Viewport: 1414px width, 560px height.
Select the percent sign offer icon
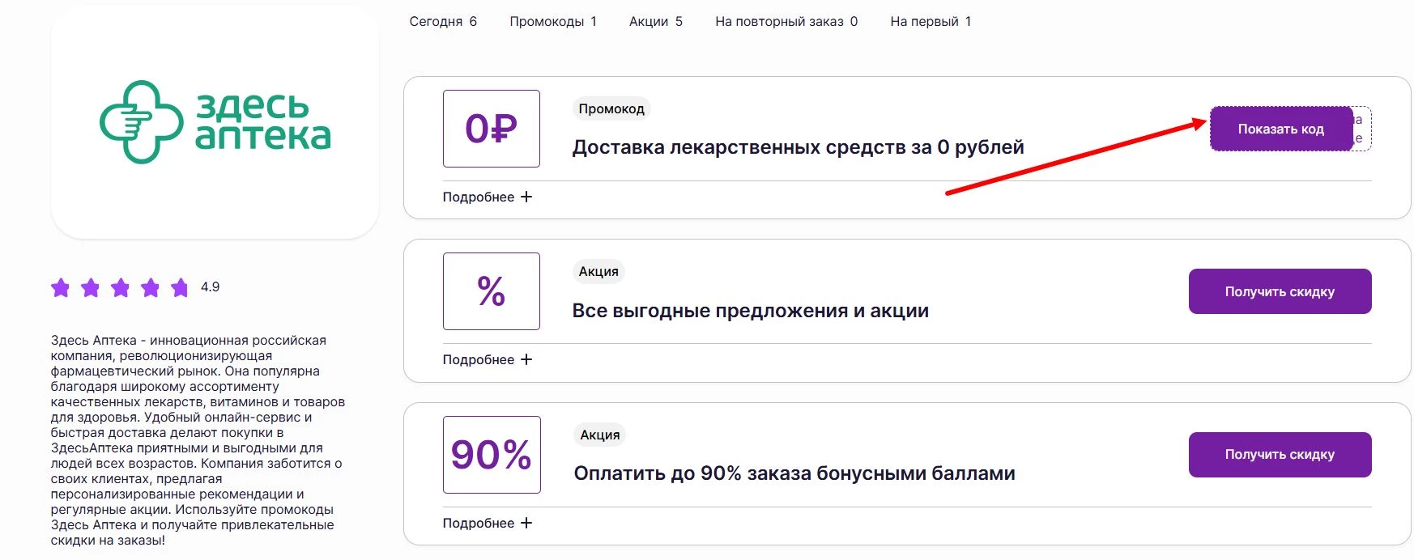point(491,291)
